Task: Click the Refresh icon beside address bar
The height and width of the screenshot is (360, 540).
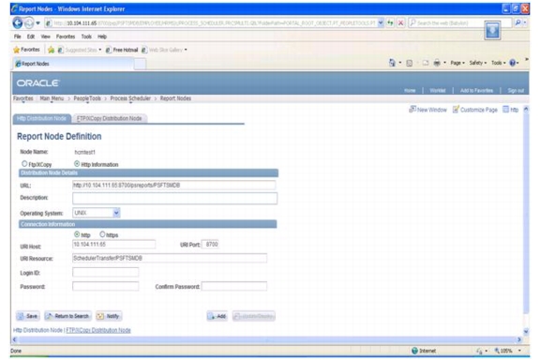Action: tap(390, 23)
